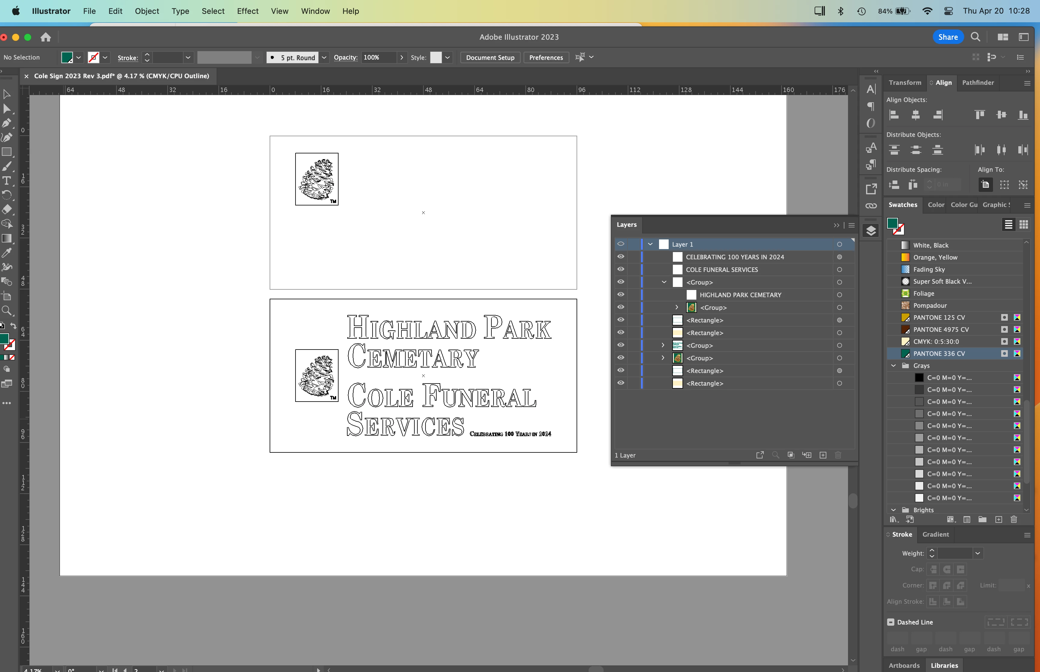Create new layer in Layers panel

823,455
